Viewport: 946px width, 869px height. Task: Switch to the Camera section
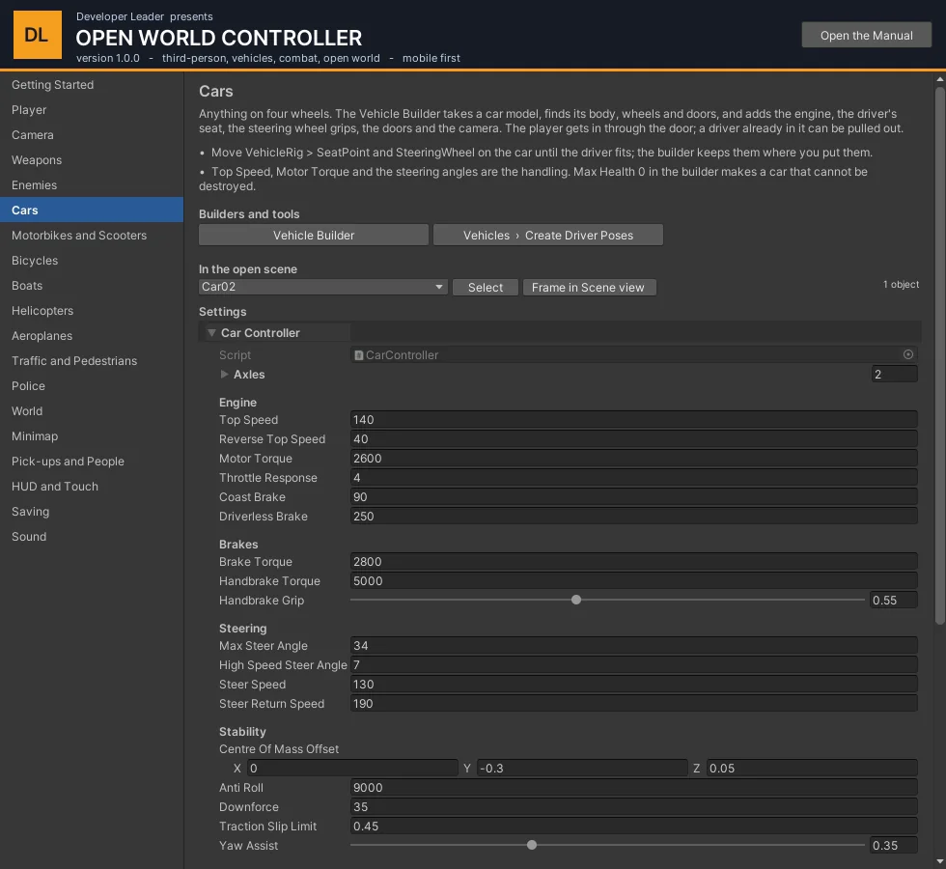pyautogui.click(x=92, y=135)
